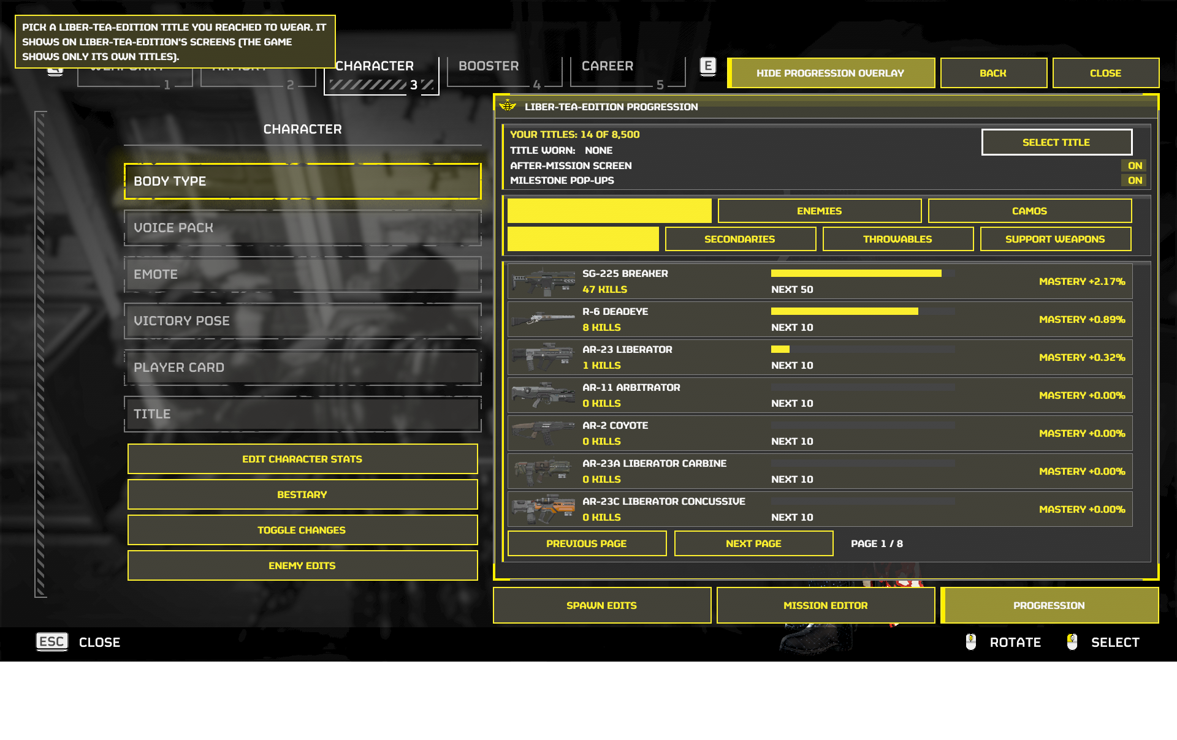Select the VICTORY POSE option
Viewport: 1177px width, 740px height.
[x=303, y=321]
